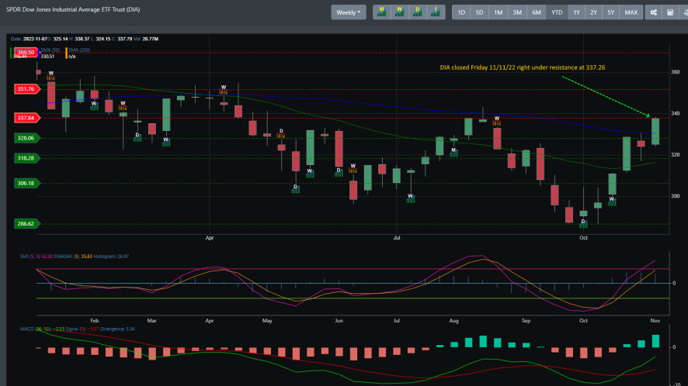
Task: Click the 318.28 support level label
Action: 26,157
